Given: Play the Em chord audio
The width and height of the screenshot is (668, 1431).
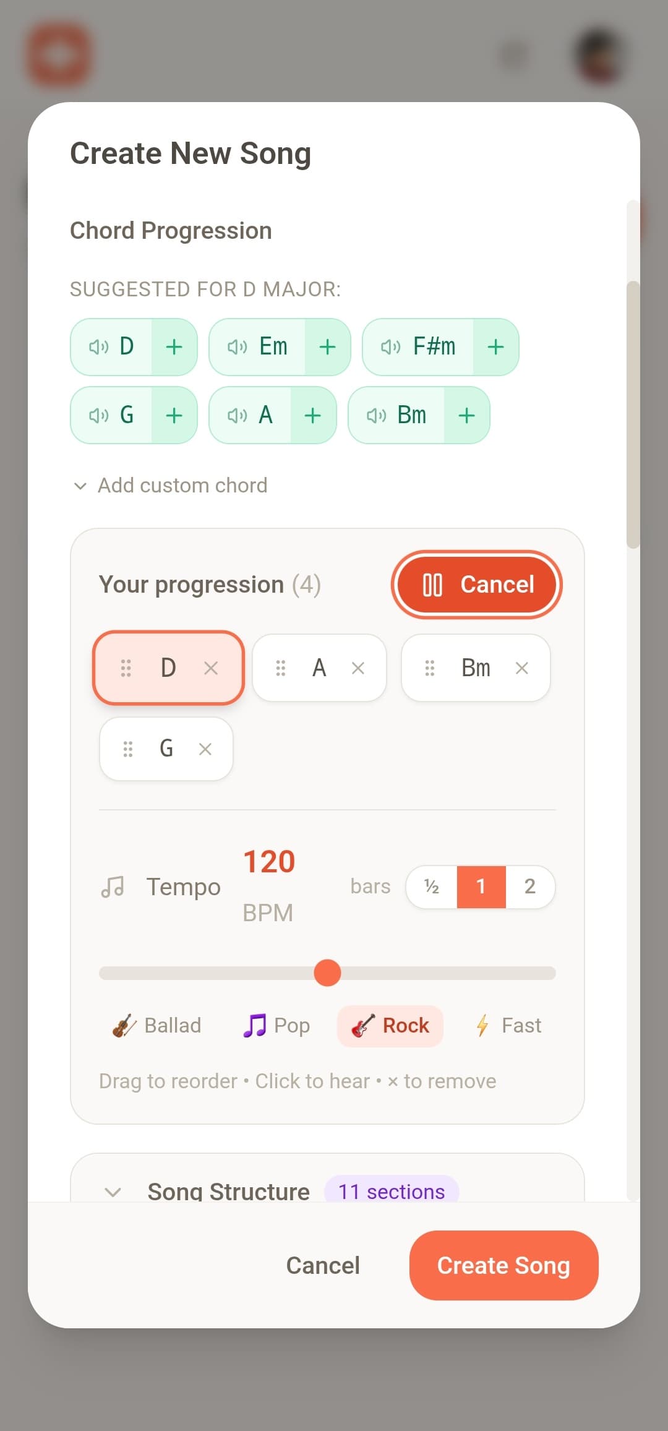Looking at the screenshot, I should [x=238, y=347].
